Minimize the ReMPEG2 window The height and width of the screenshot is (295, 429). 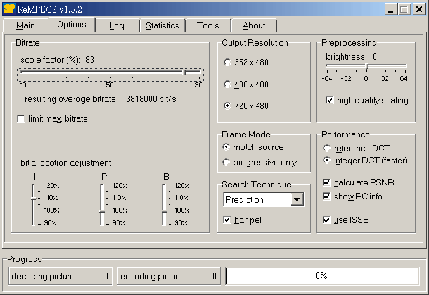(x=391, y=9)
